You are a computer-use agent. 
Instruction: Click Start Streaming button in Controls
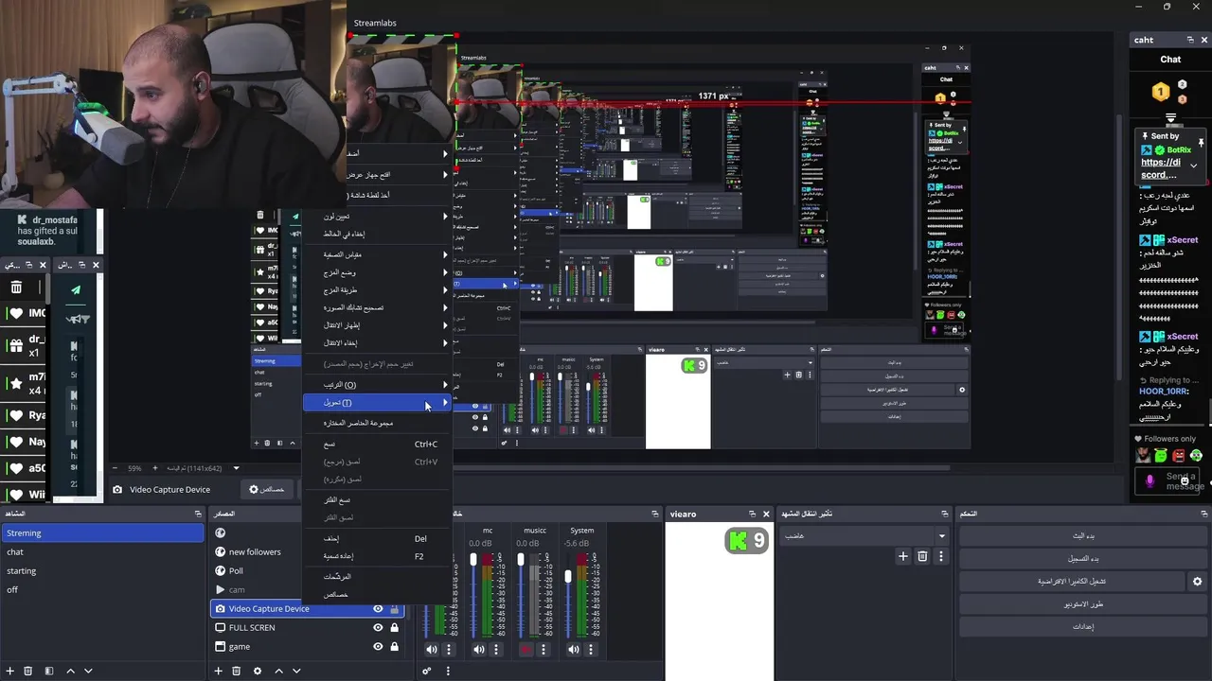(1083, 535)
